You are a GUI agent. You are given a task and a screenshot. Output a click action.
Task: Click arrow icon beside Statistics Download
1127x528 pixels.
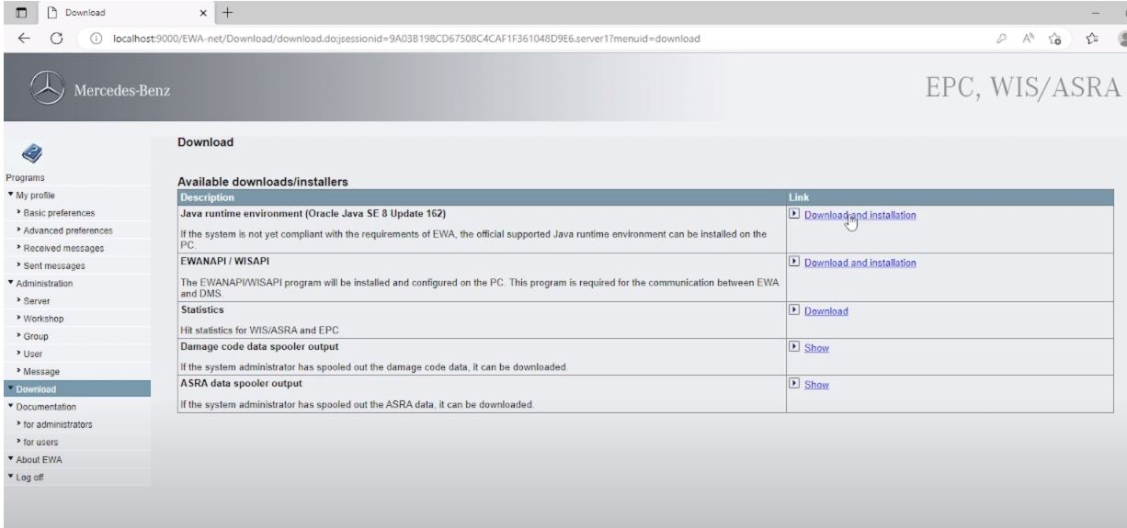(794, 311)
